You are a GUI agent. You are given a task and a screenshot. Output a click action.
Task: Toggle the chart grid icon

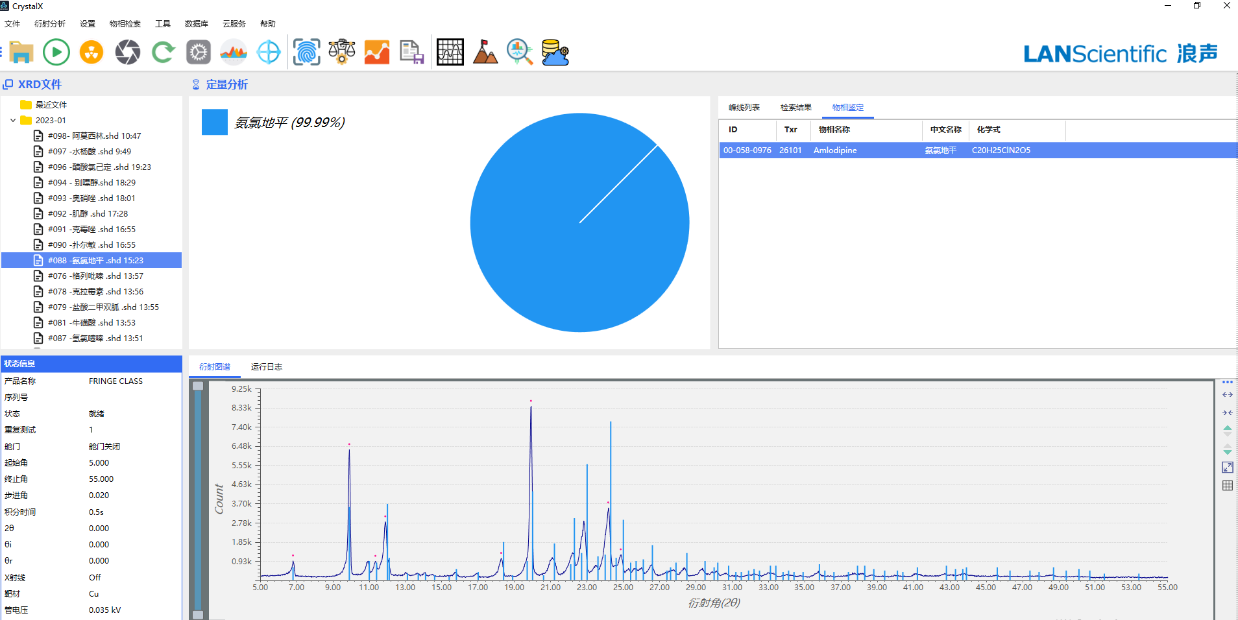(1227, 485)
